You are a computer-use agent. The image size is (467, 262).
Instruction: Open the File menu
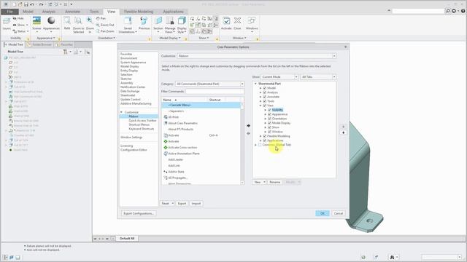[x=9, y=12]
